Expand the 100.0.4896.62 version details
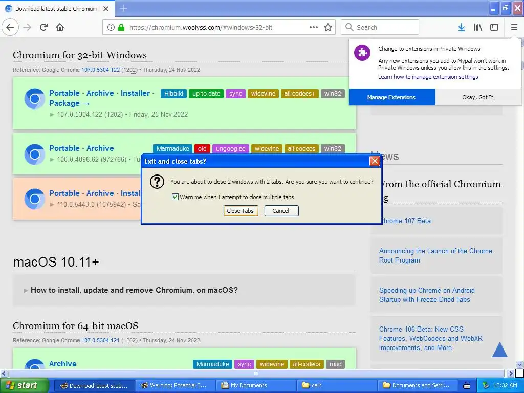The height and width of the screenshot is (393, 524). (x=52, y=160)
